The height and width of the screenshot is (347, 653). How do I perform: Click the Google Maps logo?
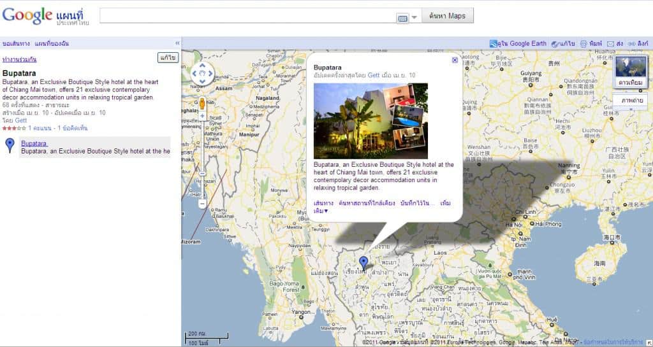tap(45, 16)
